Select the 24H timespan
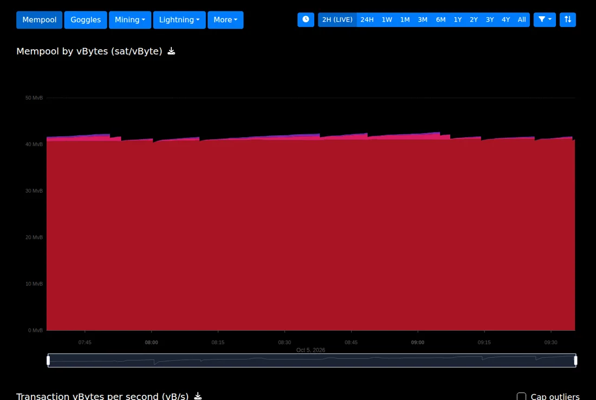596x400 pixels. point(367,19)
